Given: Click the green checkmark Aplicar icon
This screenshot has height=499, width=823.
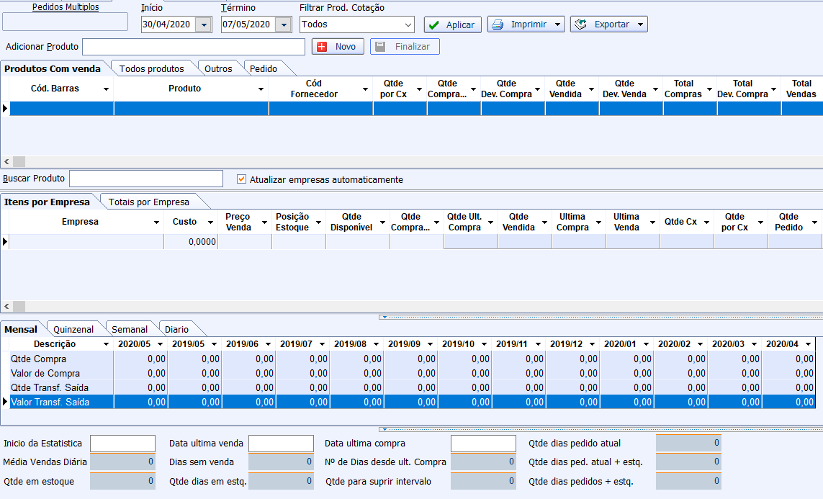Looking at the screenshot, I should click(x=433, y=25).
